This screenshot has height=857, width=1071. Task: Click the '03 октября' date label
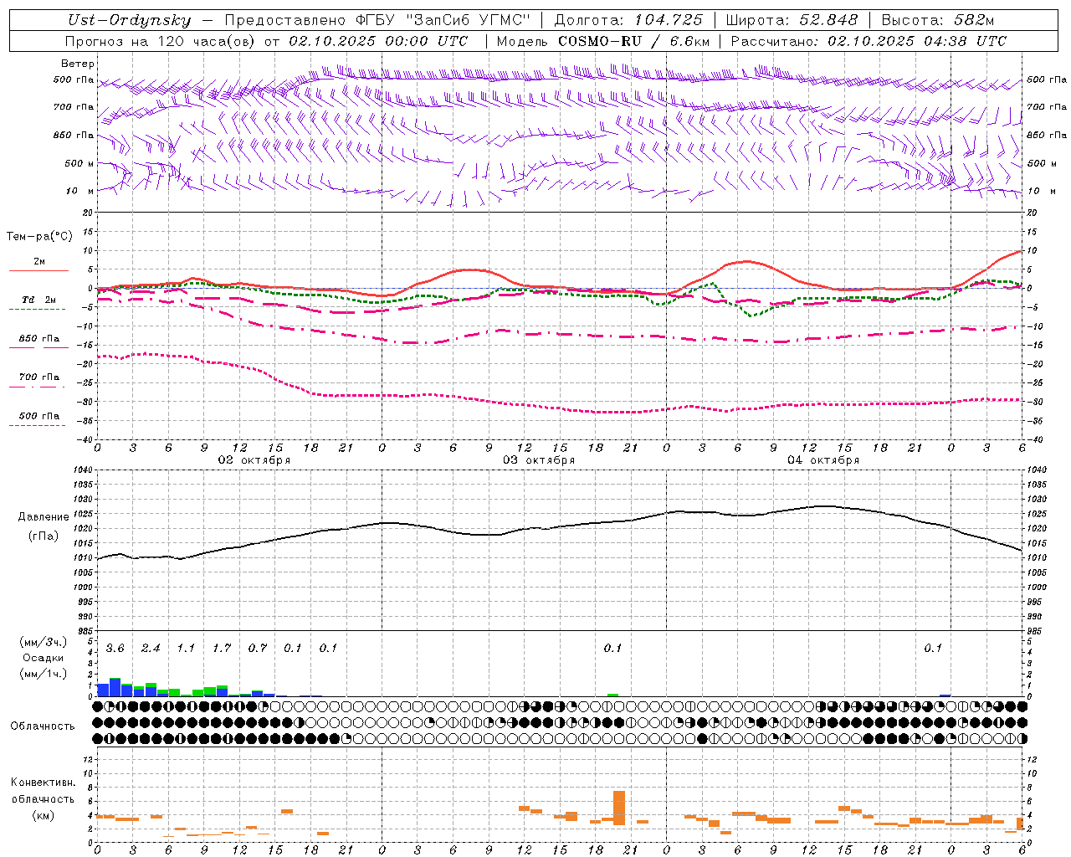pos(539,460)
